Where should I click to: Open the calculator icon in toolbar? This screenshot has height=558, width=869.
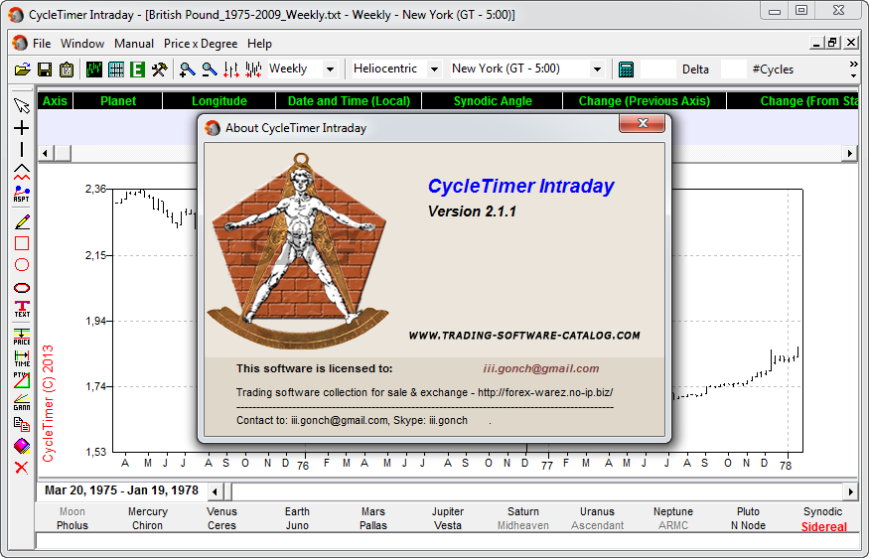click(626, 70)
